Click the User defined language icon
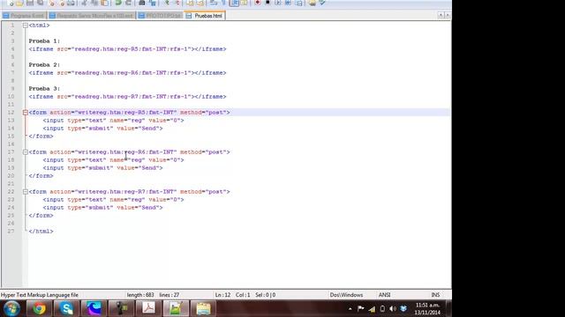Image resolution: width=565 pixels, height=317 pixels. coord(245,3)
